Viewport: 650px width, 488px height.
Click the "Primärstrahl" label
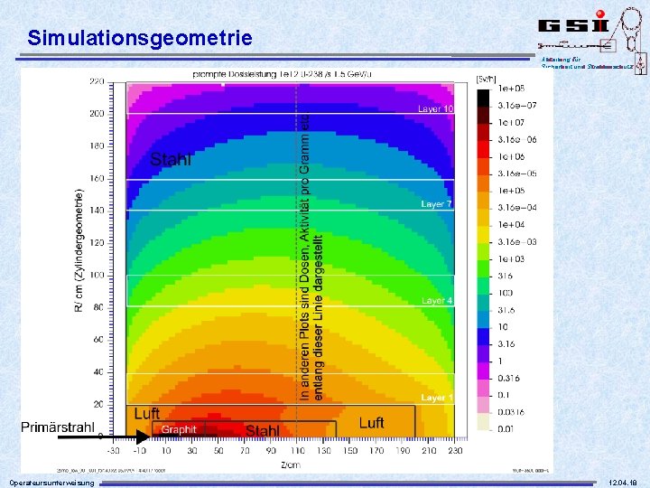pos(58,427)
